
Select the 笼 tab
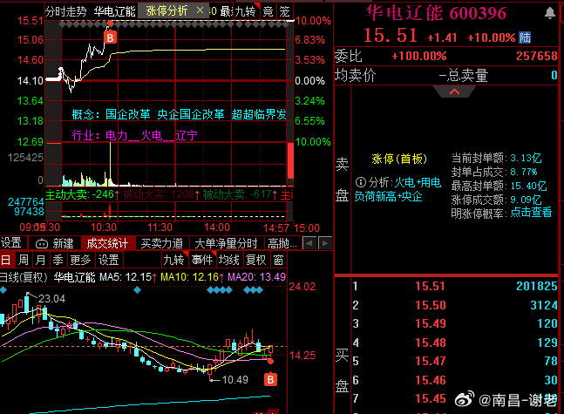284,11
